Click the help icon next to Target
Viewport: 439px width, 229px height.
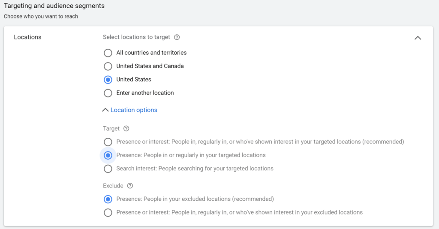coord(126,128)
